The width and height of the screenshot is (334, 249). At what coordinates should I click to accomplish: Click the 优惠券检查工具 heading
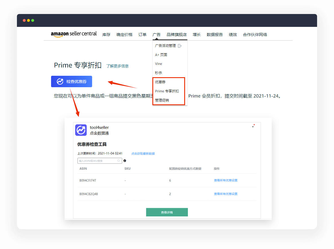tap(92, 144)
